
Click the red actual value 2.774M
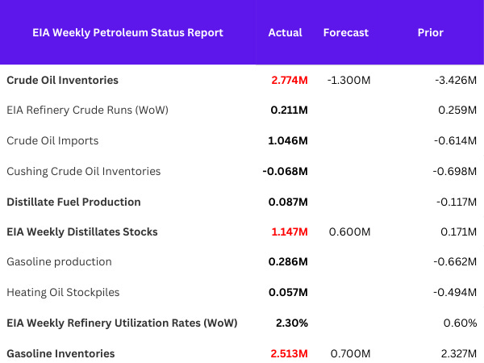tap(290, 80)
